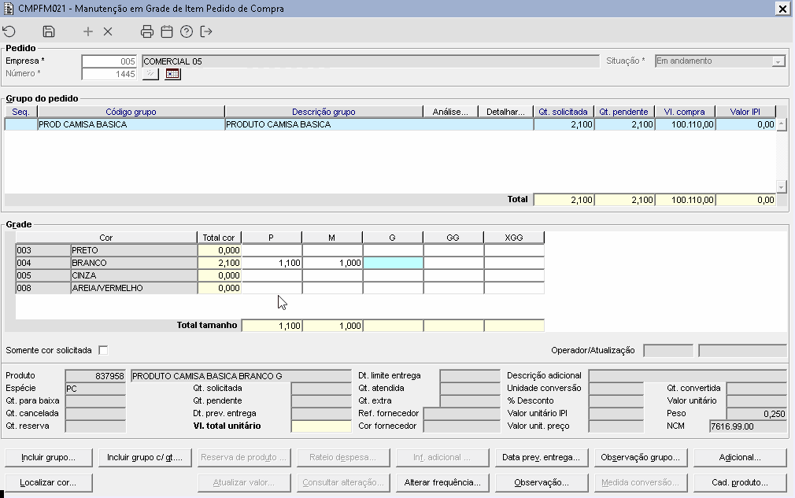Click PRETO size P cell
This screenshot has height=498, width=795.
[x=272, y=250]
